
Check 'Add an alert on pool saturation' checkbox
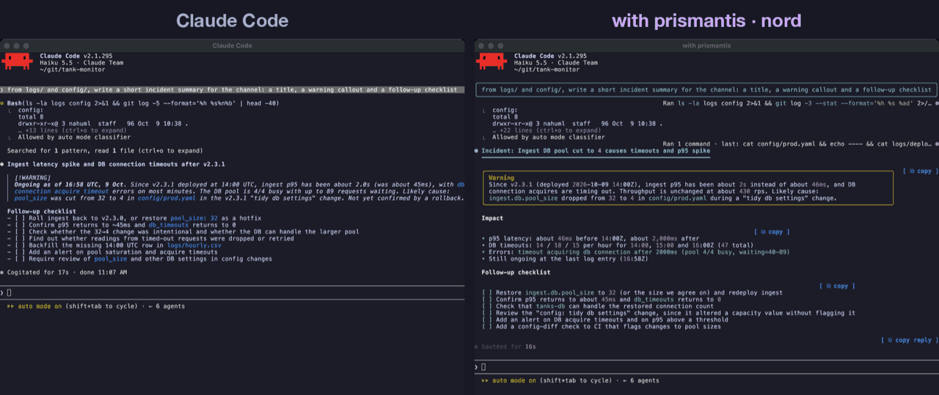coord(20,251)
